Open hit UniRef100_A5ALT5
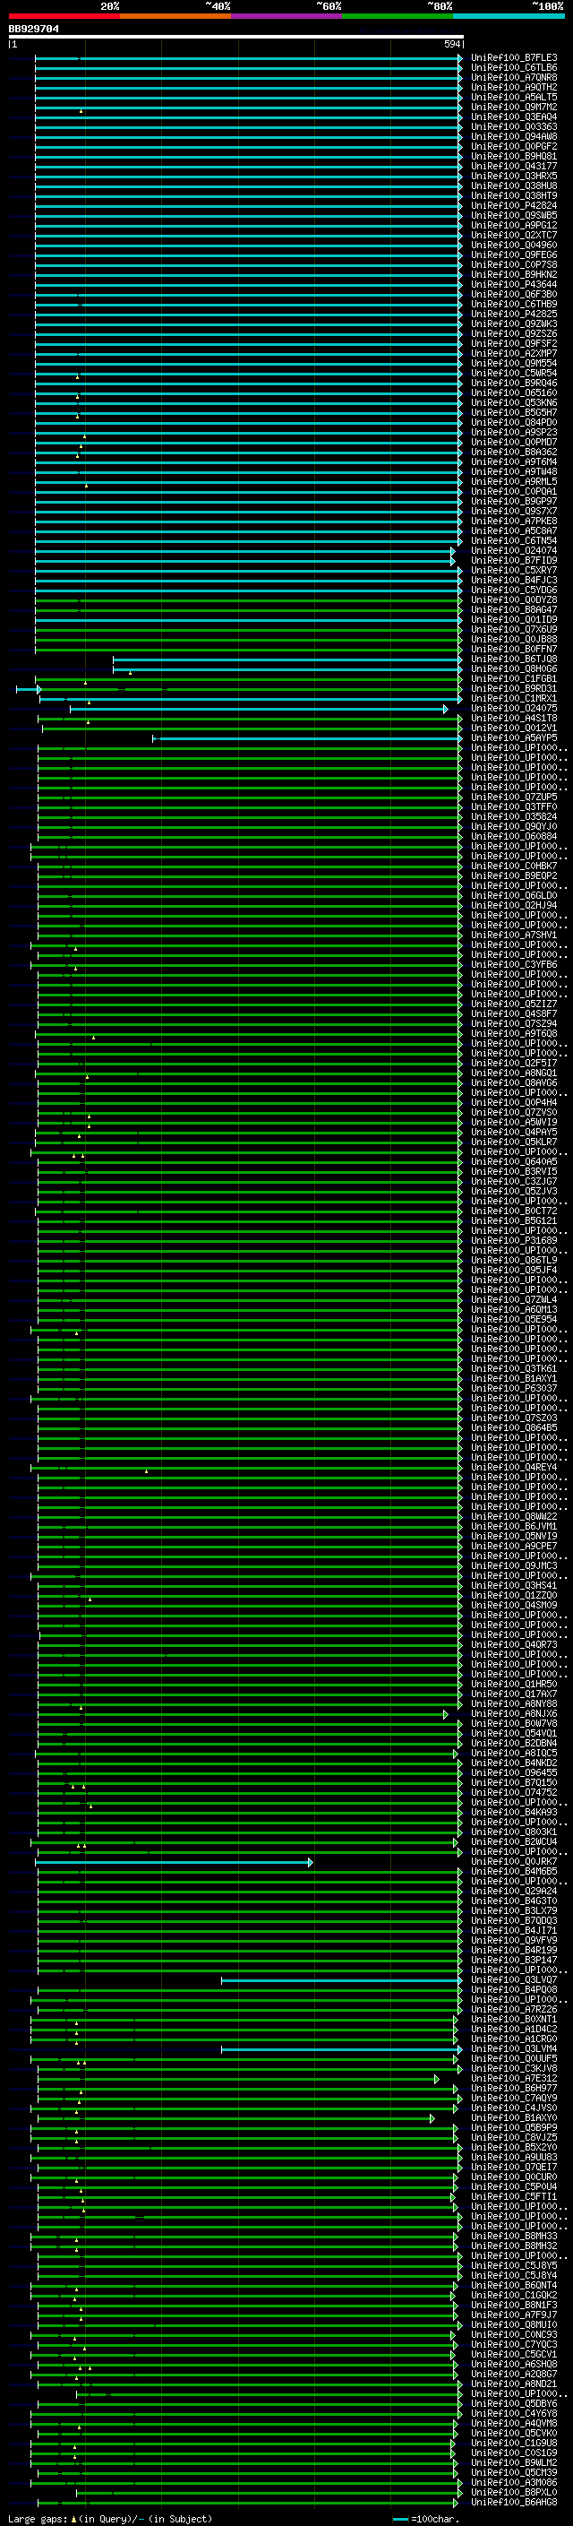 pos(514,97)
